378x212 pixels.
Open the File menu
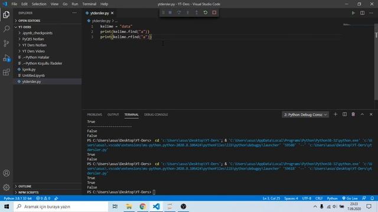click(x=14, y=4)
